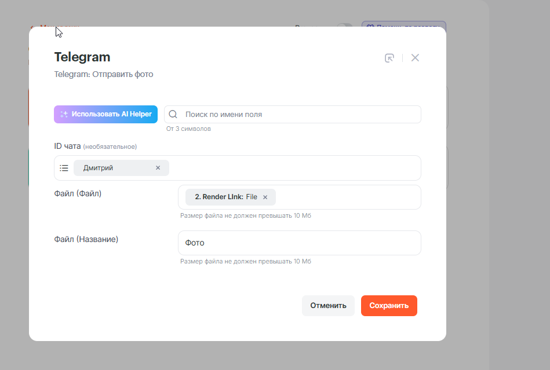Click the ID чата label text

pyautogui.click(x=67, y=146)
